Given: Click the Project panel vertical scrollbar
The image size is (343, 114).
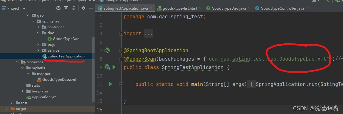Looking at the screenshot, I should (x=94, y=69).
